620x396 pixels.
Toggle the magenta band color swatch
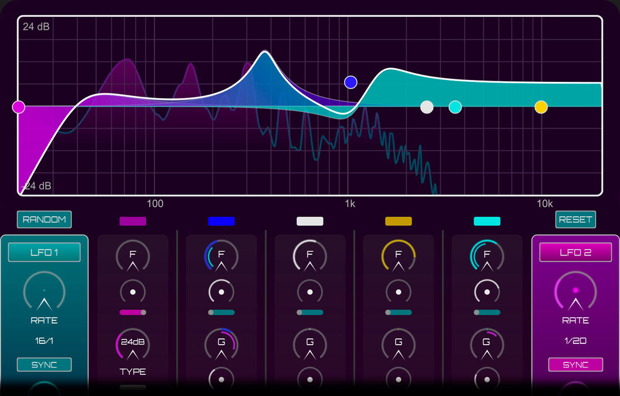(x=132, y=220)
